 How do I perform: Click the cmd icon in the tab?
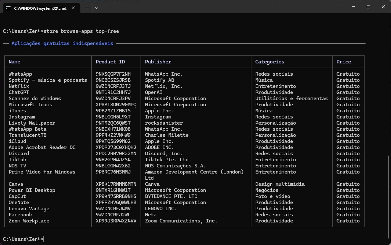pyautogui.click(x=8, y=8)
